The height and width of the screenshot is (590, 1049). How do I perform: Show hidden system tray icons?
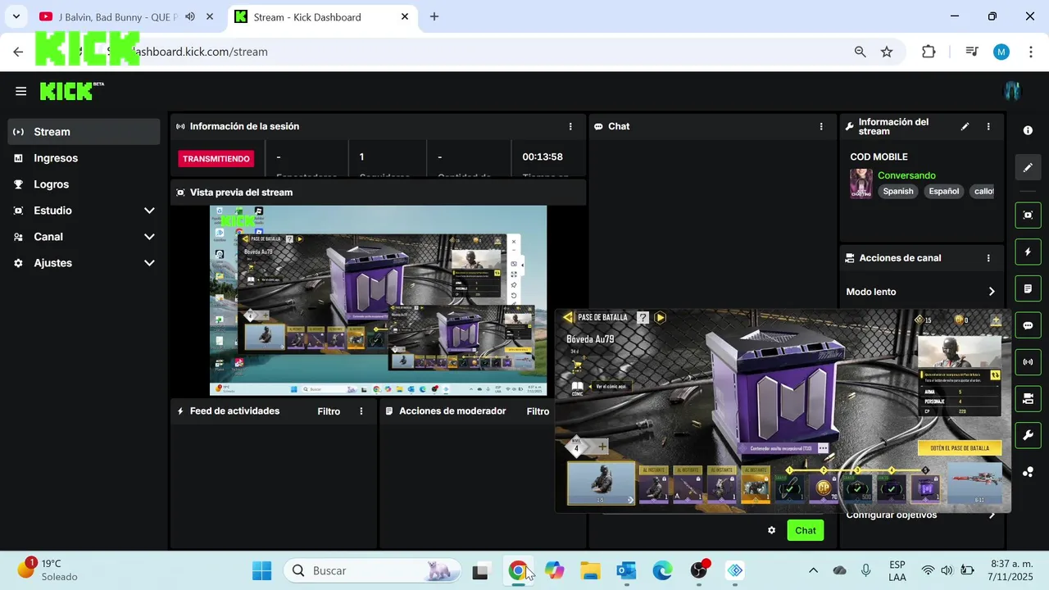coord(813,570)
